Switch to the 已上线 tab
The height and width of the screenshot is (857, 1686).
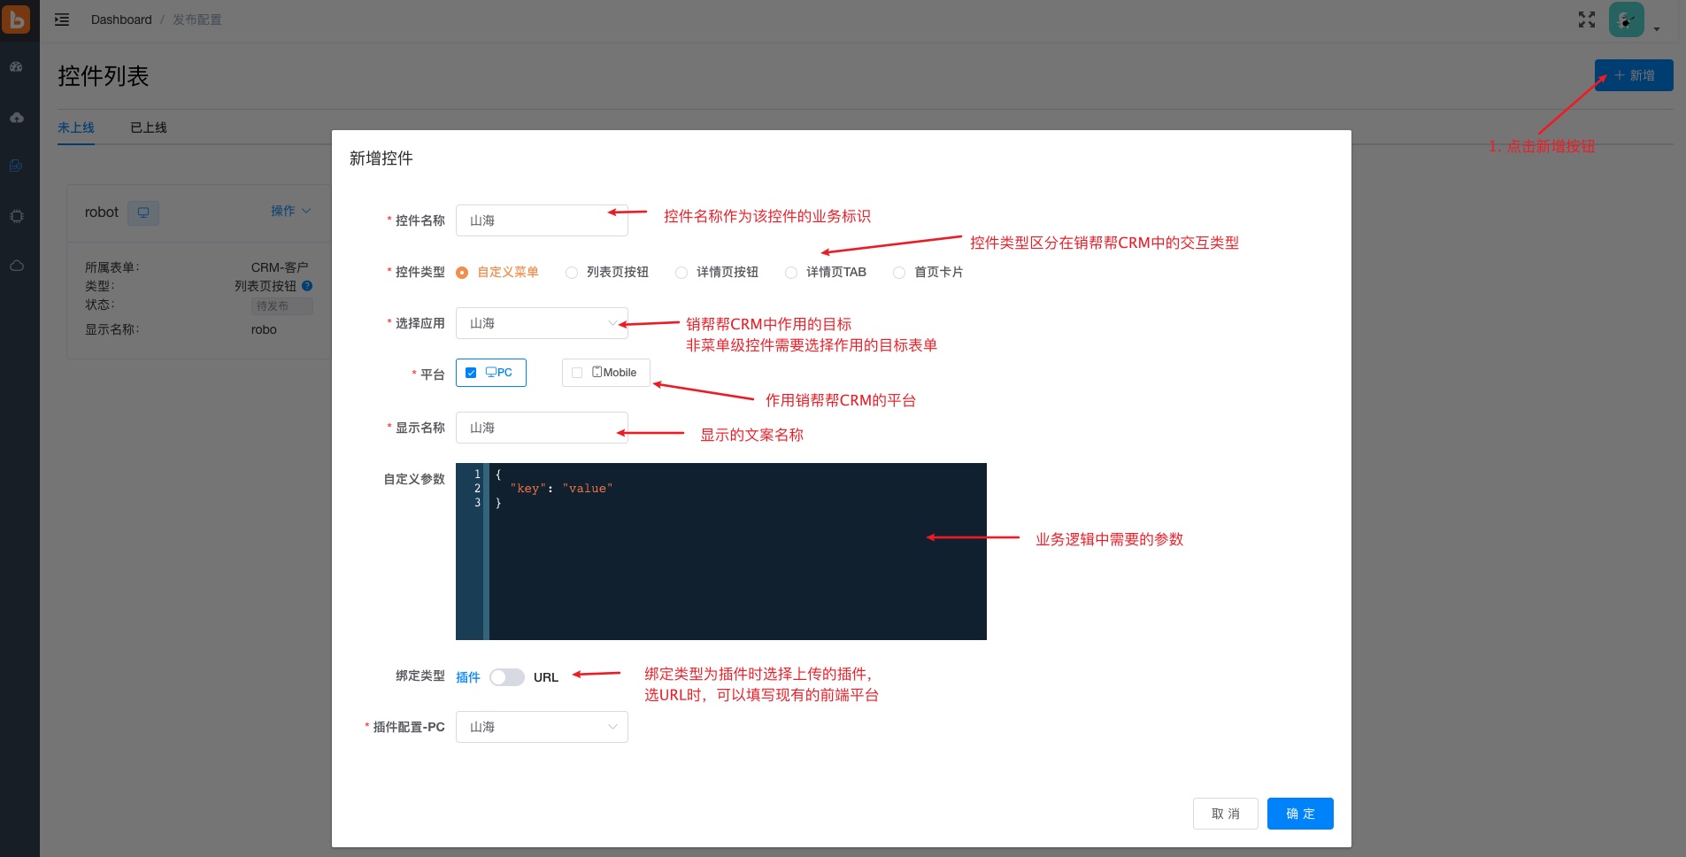[x=147, y=127]
